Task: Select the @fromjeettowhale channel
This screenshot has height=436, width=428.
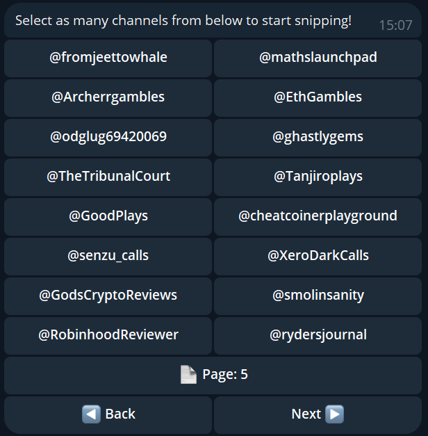Action: pos(108,58)
